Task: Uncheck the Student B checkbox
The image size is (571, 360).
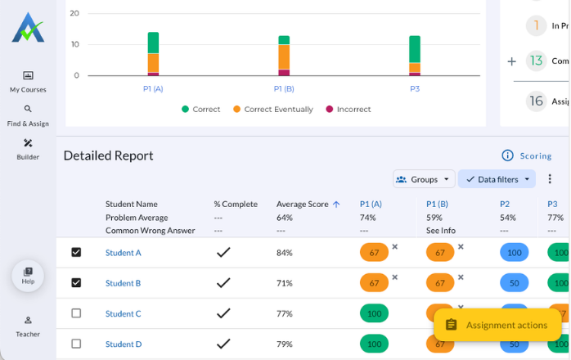Action: [x=76, y=283]
